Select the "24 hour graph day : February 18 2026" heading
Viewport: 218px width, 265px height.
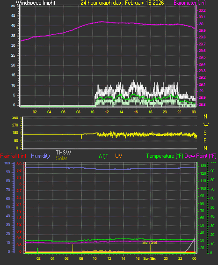[122, 3]
